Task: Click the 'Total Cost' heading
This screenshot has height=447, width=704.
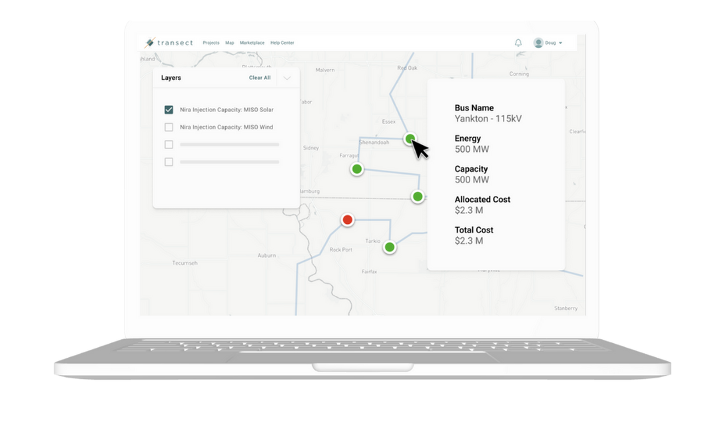Action: tap(474, 230)
